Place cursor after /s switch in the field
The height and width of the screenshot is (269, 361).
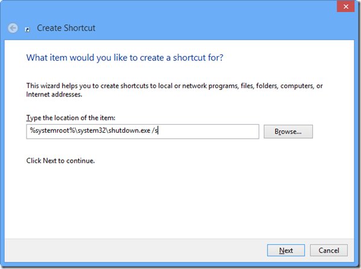(158, 131)
